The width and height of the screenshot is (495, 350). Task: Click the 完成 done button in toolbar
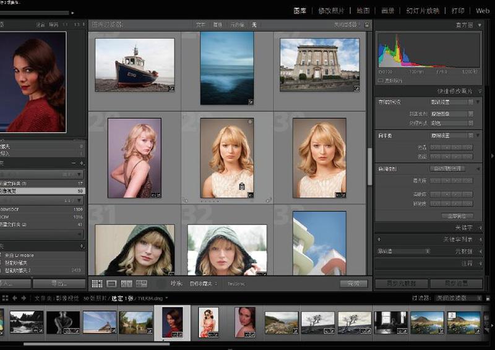coord(353,284)
